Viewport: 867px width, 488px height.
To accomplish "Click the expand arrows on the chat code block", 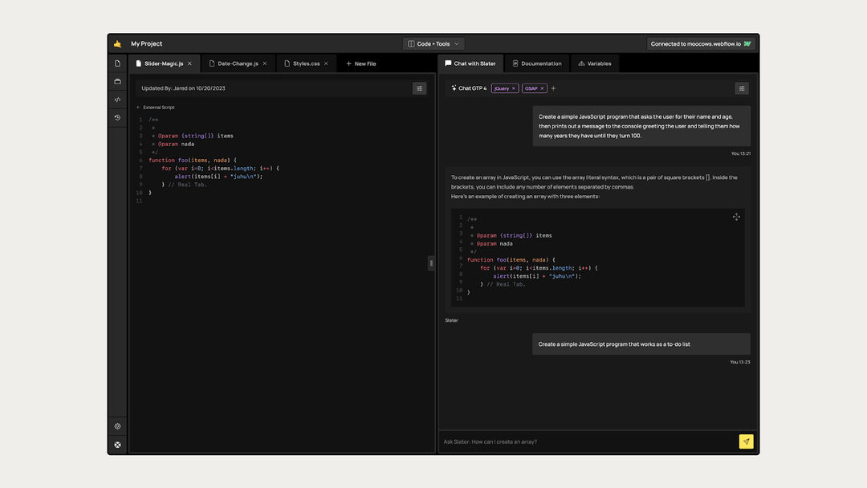I will pos(736,217).
